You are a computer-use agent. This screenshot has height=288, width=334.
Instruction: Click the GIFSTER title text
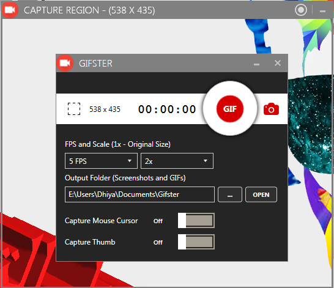point(95,64)
